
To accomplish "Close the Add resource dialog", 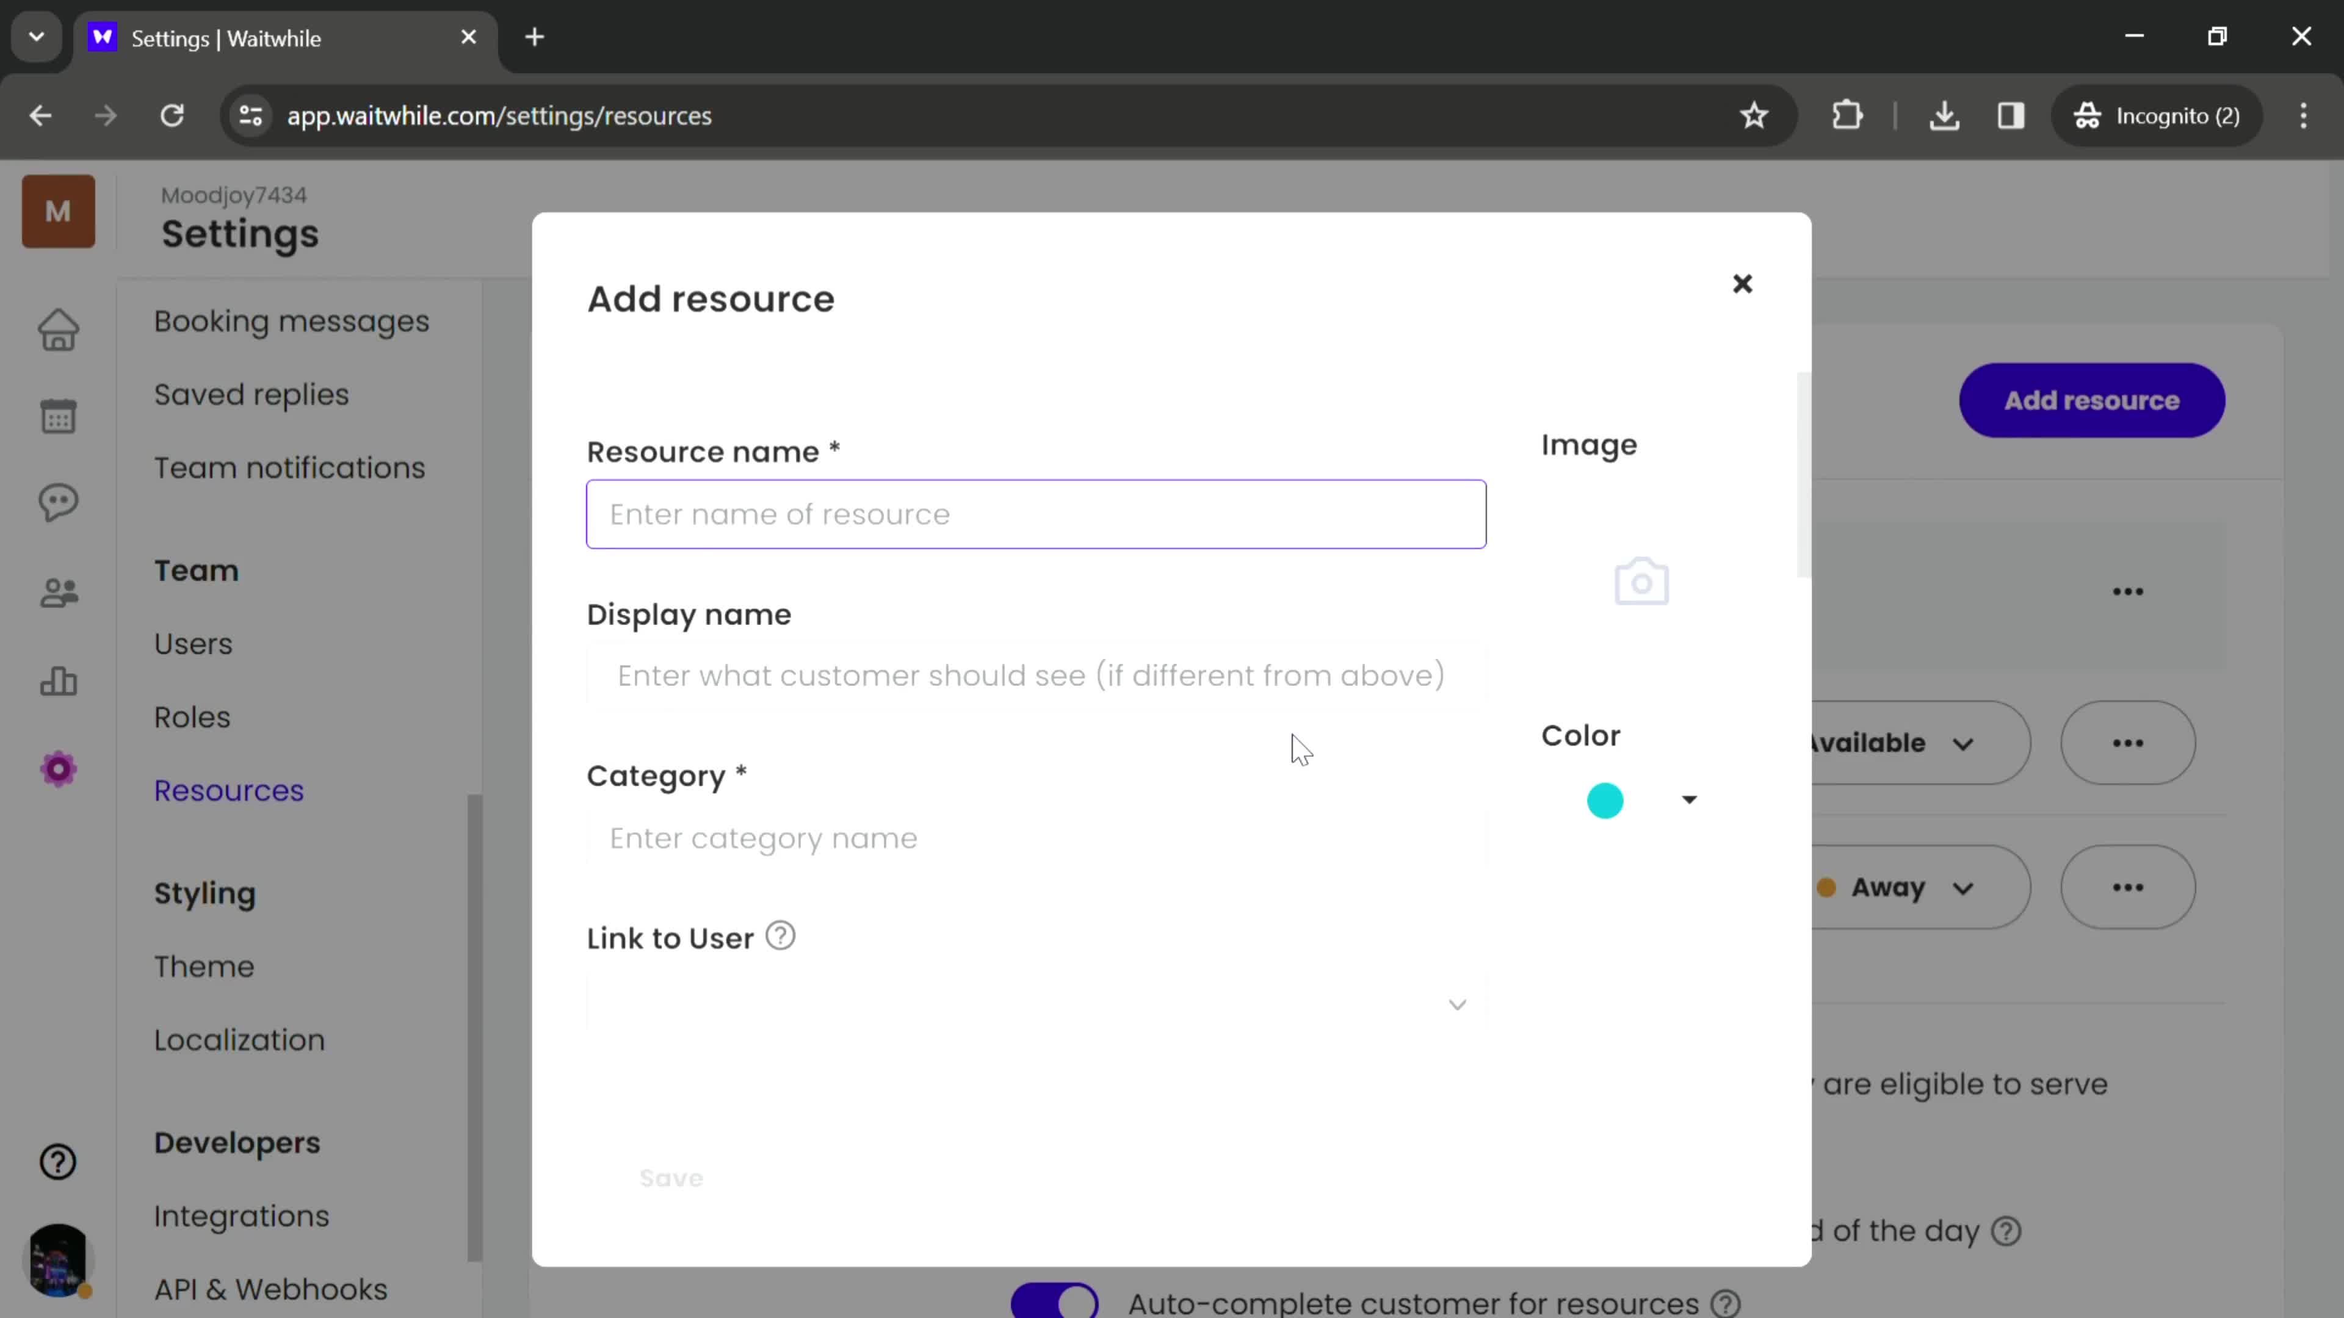I will [1742, 283].
